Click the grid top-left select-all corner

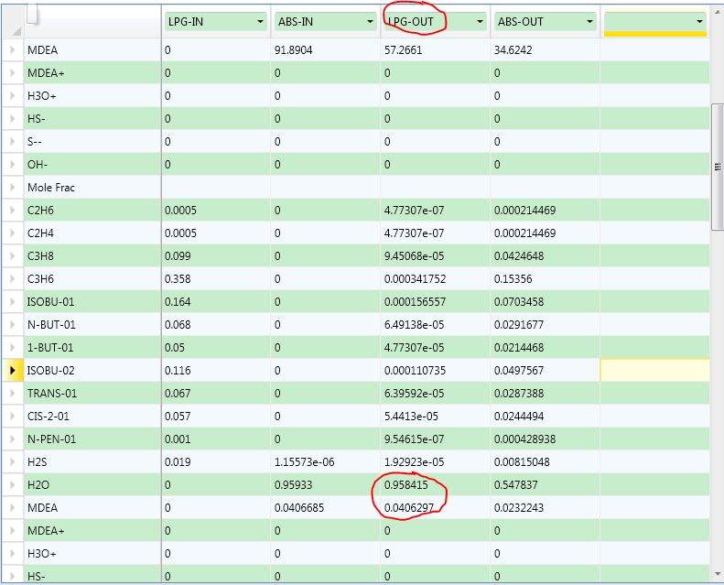(x=13, y=22)
